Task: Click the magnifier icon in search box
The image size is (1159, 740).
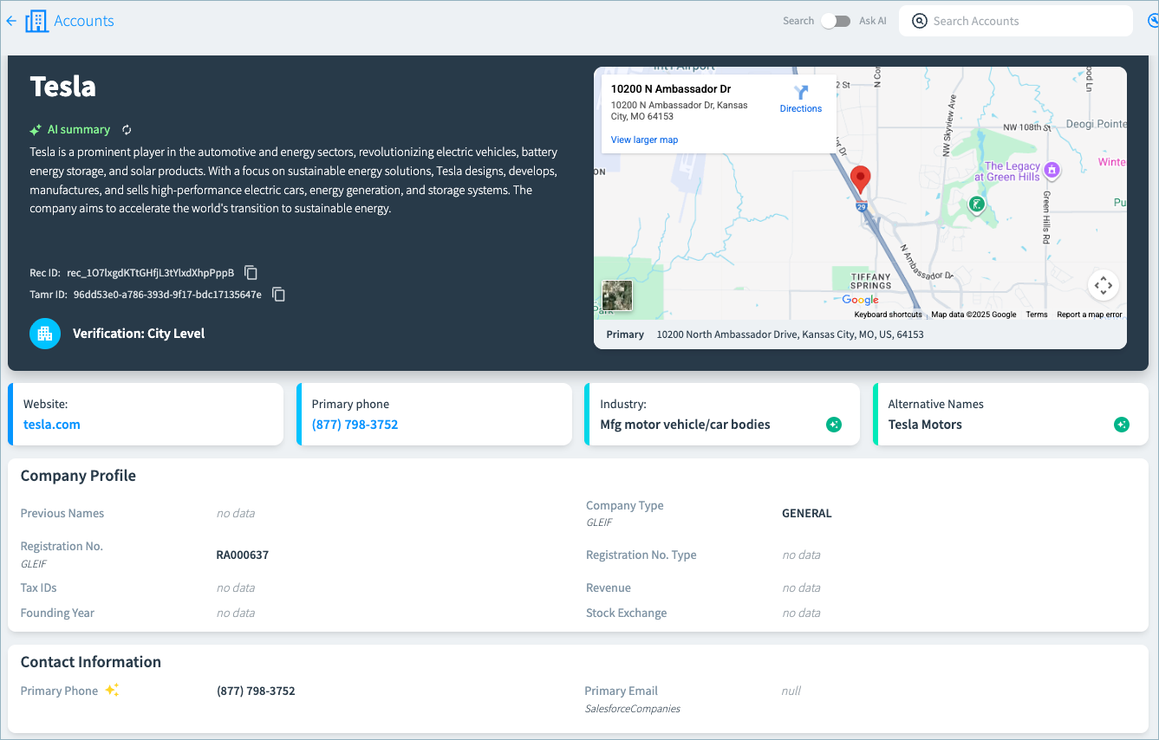Action: [x=920, y=21]
